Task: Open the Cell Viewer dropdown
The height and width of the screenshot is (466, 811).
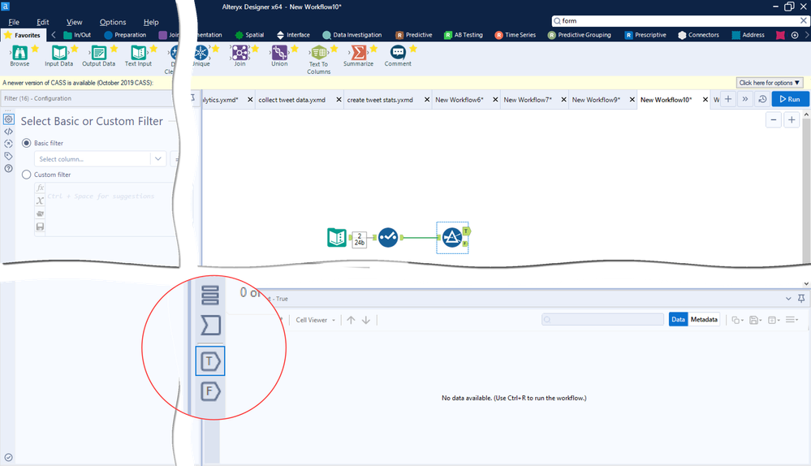Action: (x=316, y=320)
